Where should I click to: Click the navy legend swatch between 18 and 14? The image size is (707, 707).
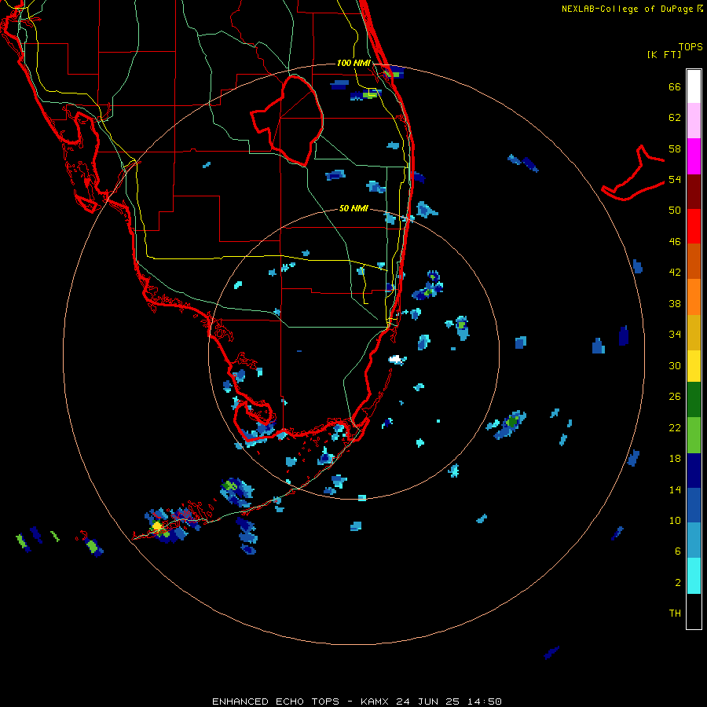point(694,471)
